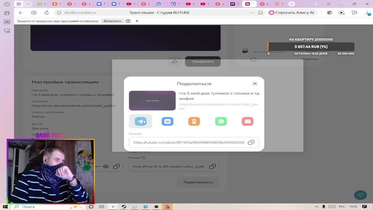Open the protection help question mark

point(128,21)
